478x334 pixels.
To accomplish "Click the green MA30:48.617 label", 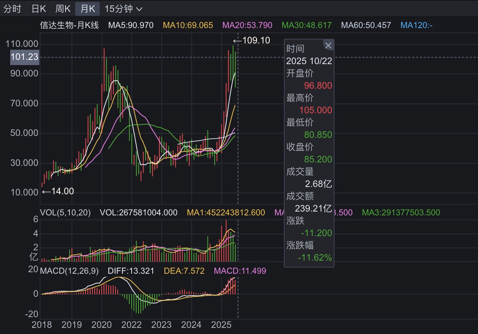I will tap(307, 25).
